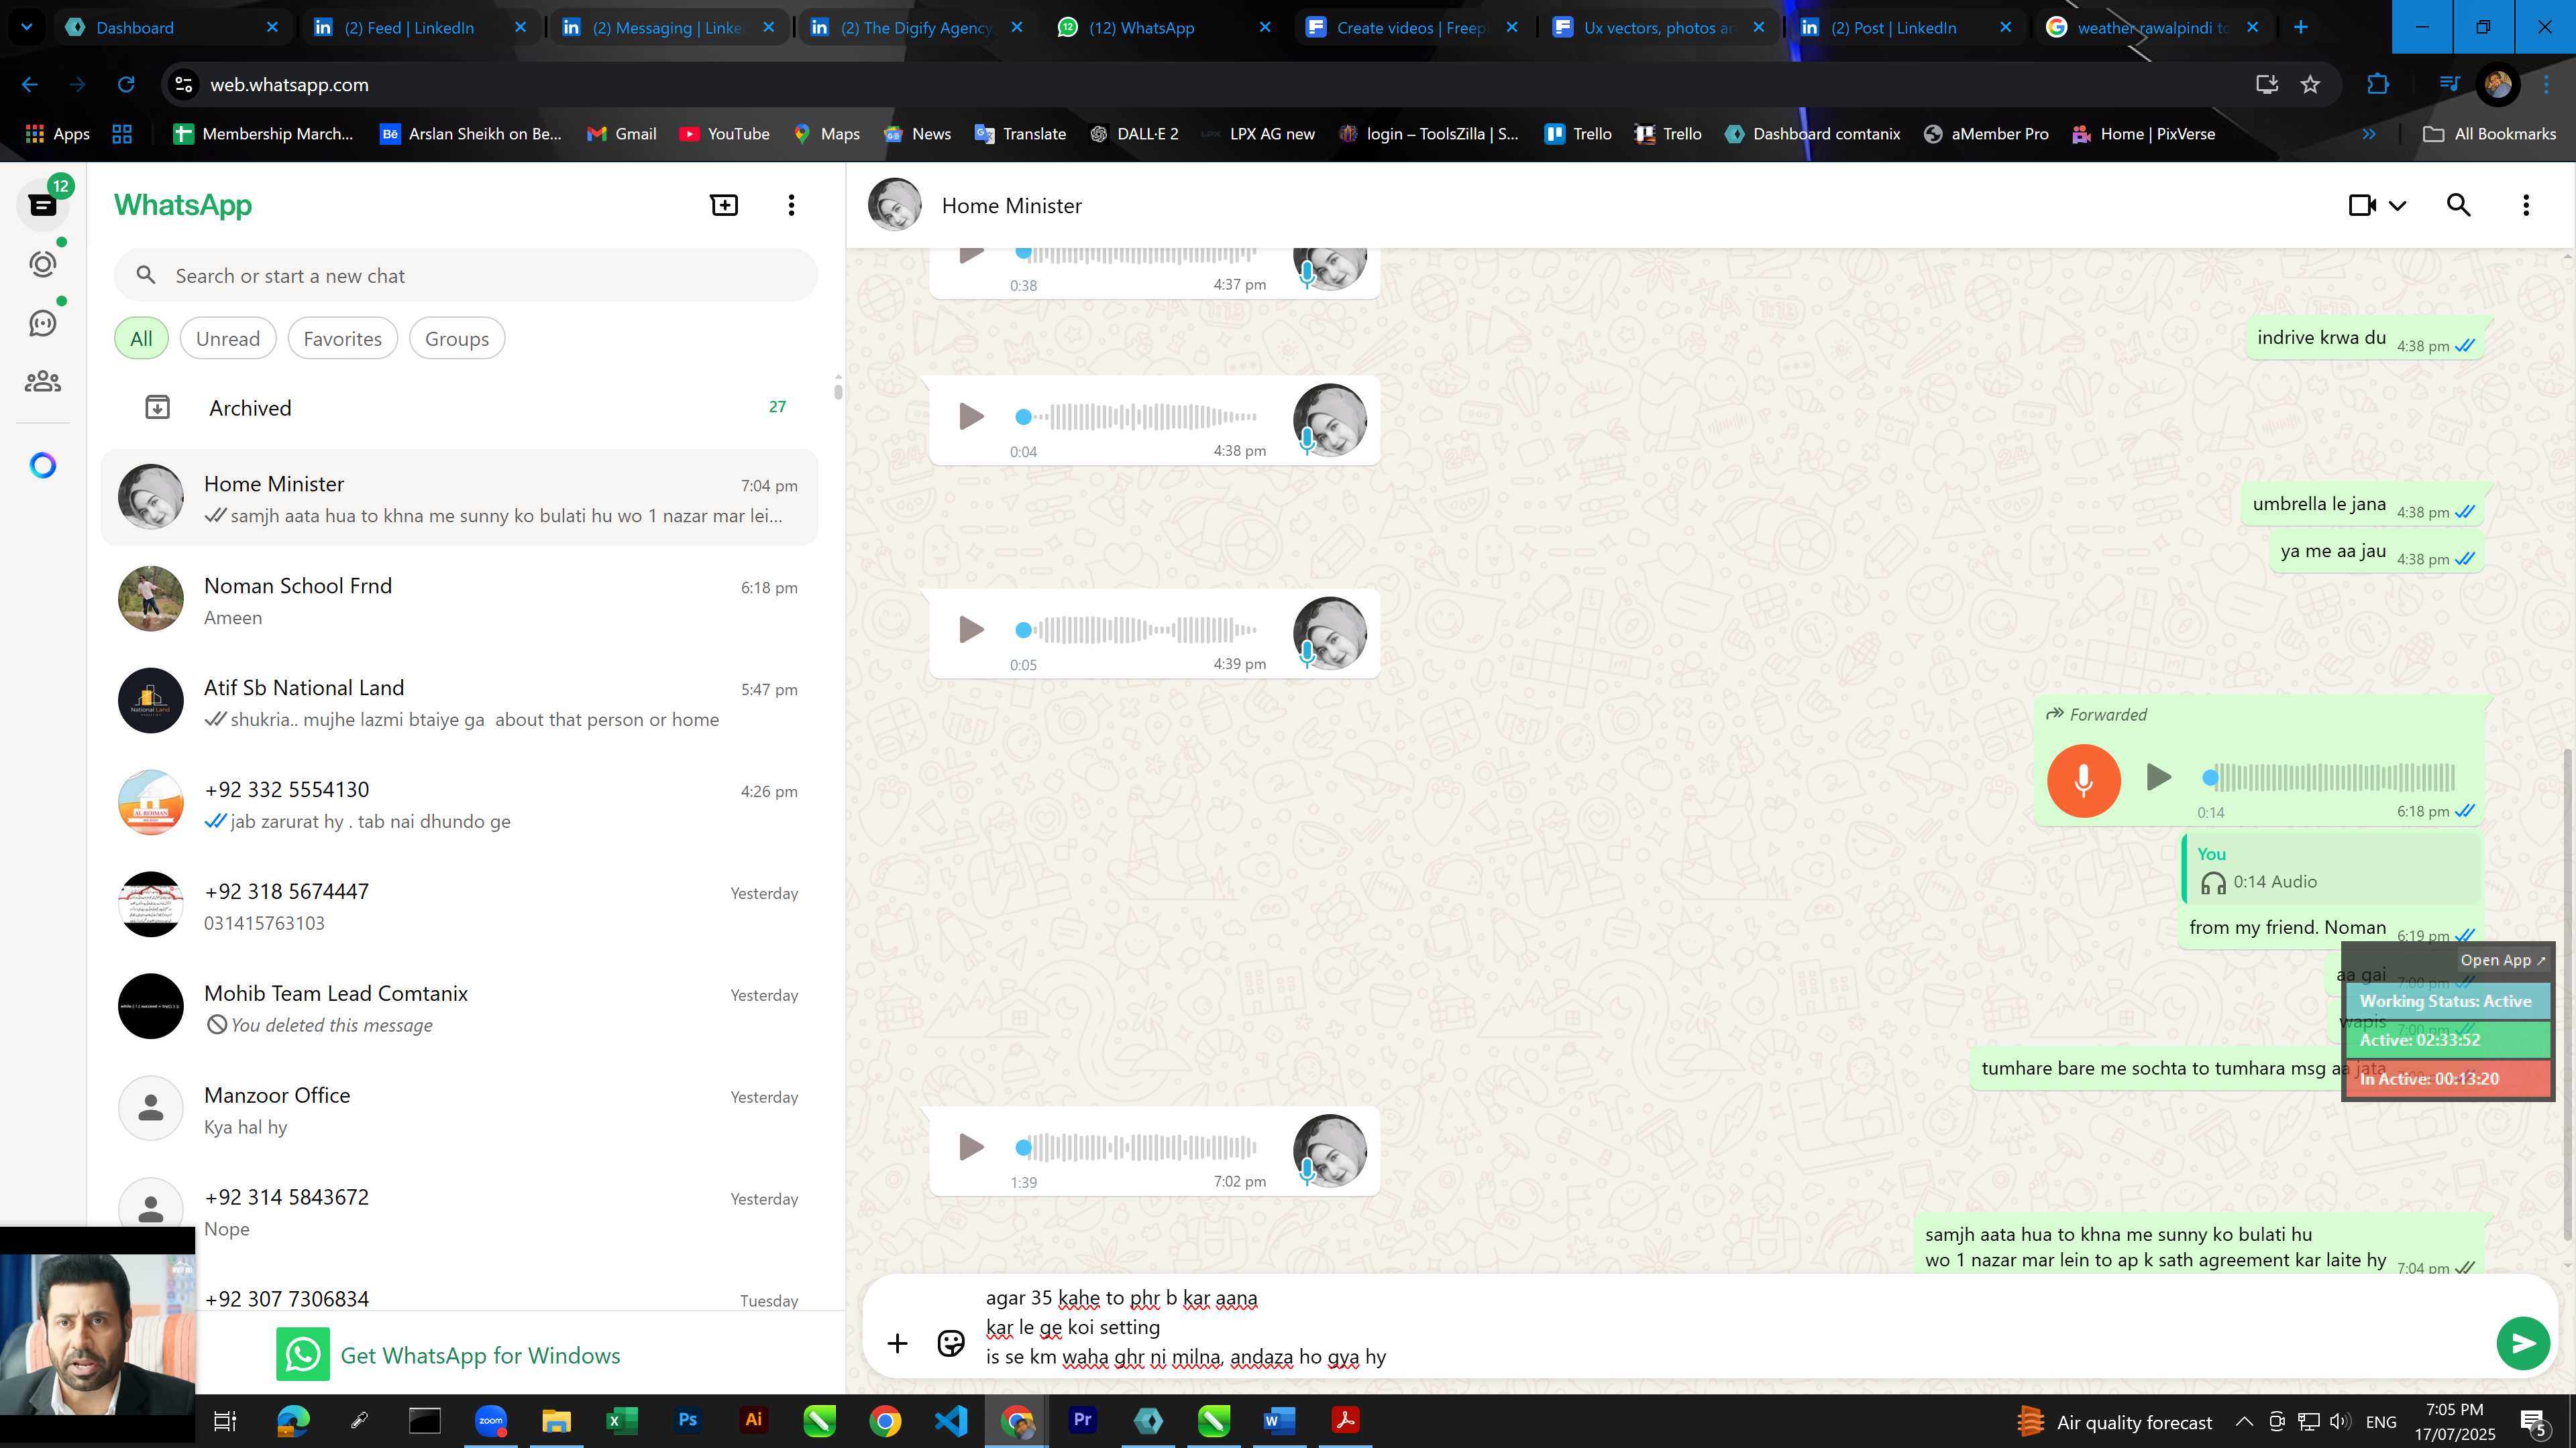Open the YouTube bookmark
2576x1448 pixels.
[725, 134]
